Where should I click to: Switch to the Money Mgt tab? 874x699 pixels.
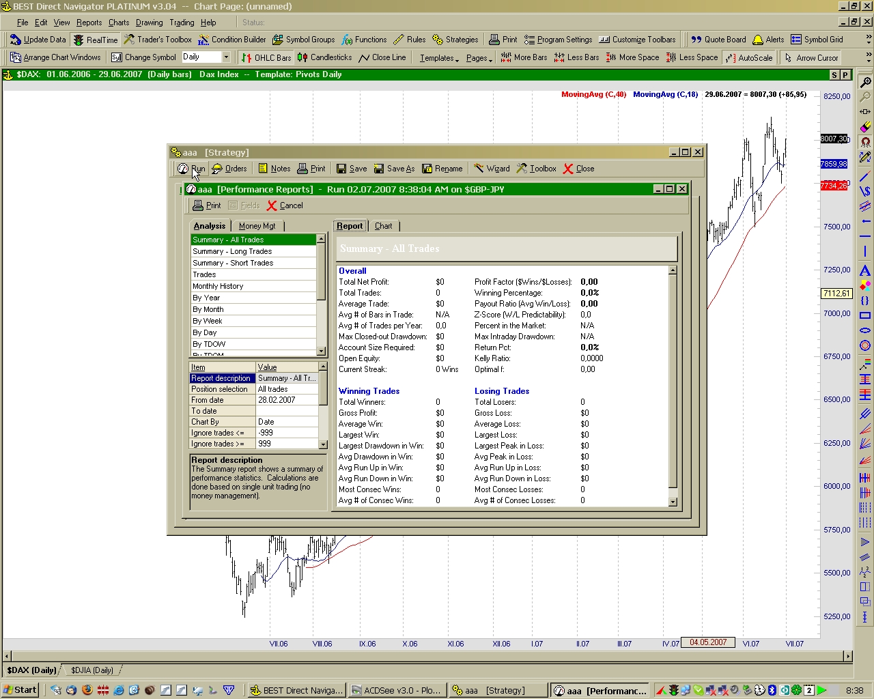(x=257, y=226)
